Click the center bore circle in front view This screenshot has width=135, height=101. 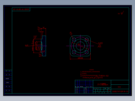coord(80,46)
